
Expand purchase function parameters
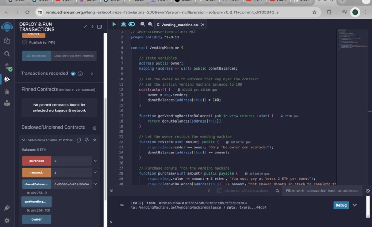95,161
